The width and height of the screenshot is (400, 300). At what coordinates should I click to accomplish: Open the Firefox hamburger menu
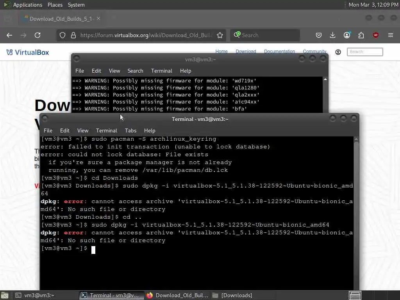click(x=391, y=35)
